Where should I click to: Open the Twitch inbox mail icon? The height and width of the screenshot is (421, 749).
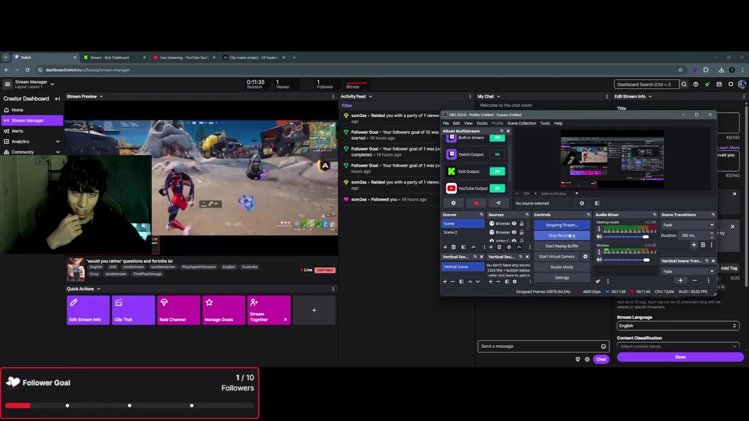pos(719,84)
